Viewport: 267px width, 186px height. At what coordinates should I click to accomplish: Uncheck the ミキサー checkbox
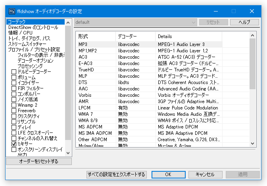click(14, 144)
